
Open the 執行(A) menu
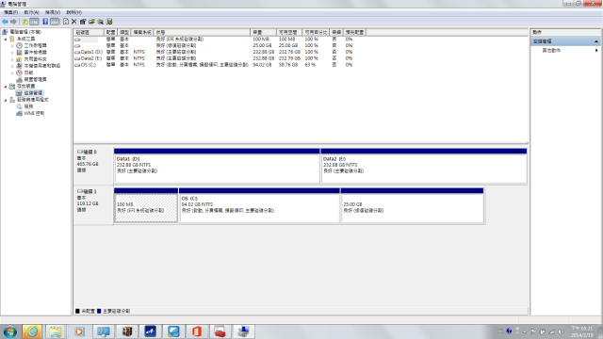[x=31, y=12]
